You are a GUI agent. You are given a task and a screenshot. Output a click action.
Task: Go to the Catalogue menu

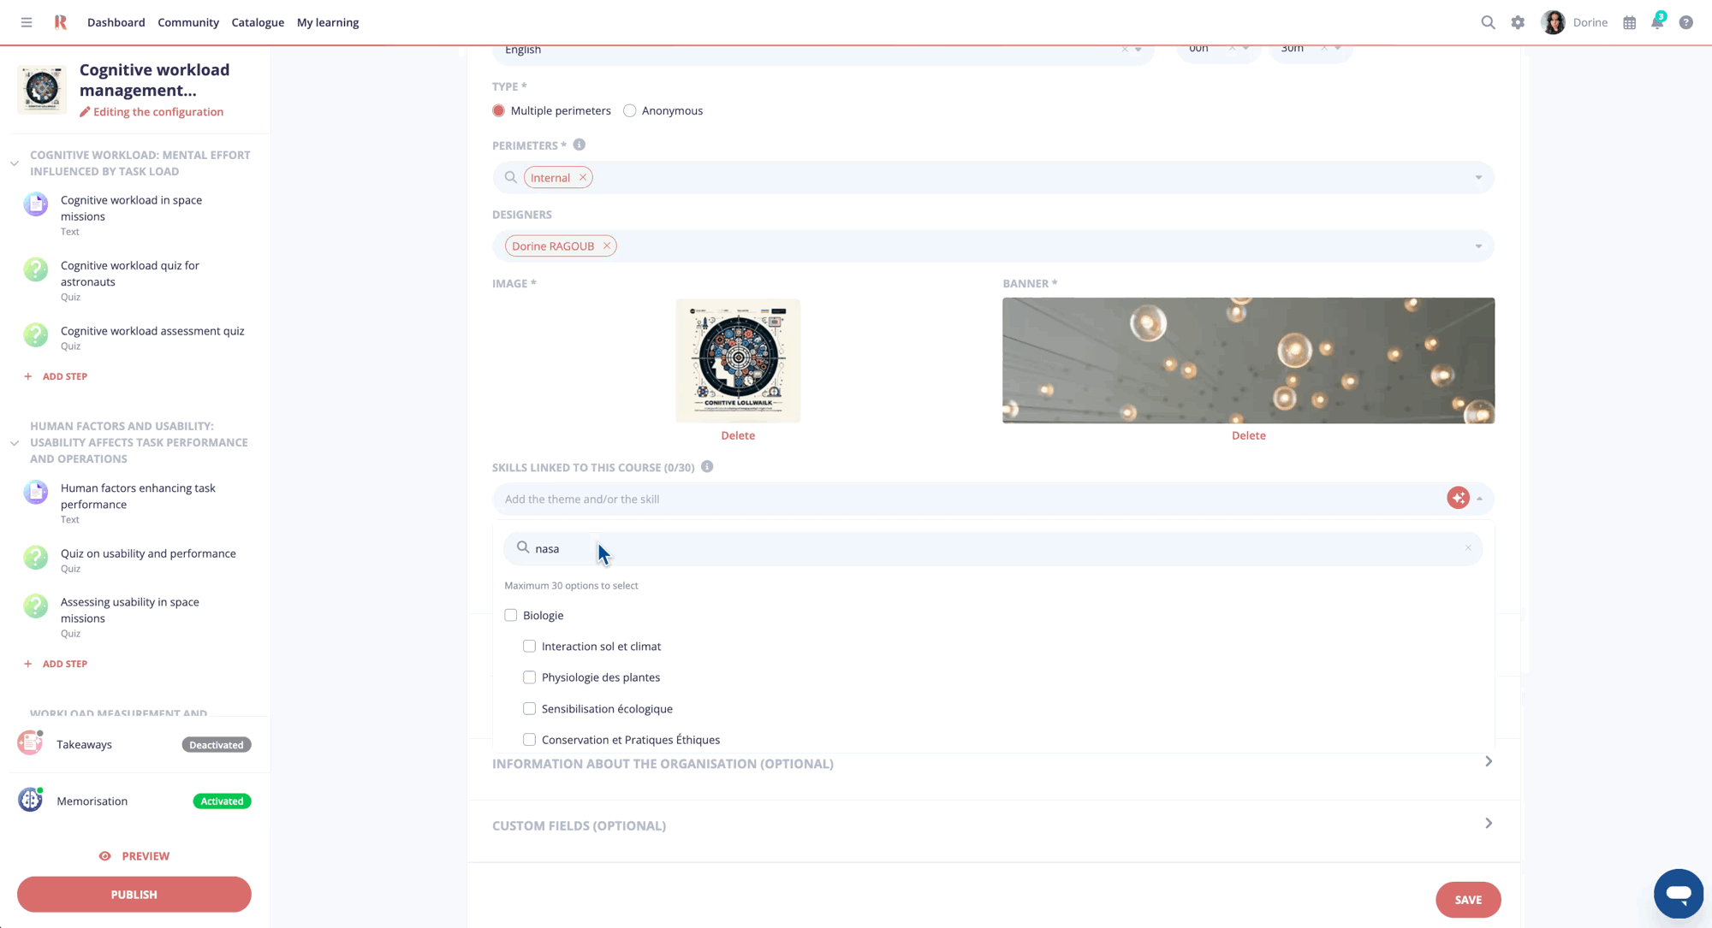click(x=258, y=22)
